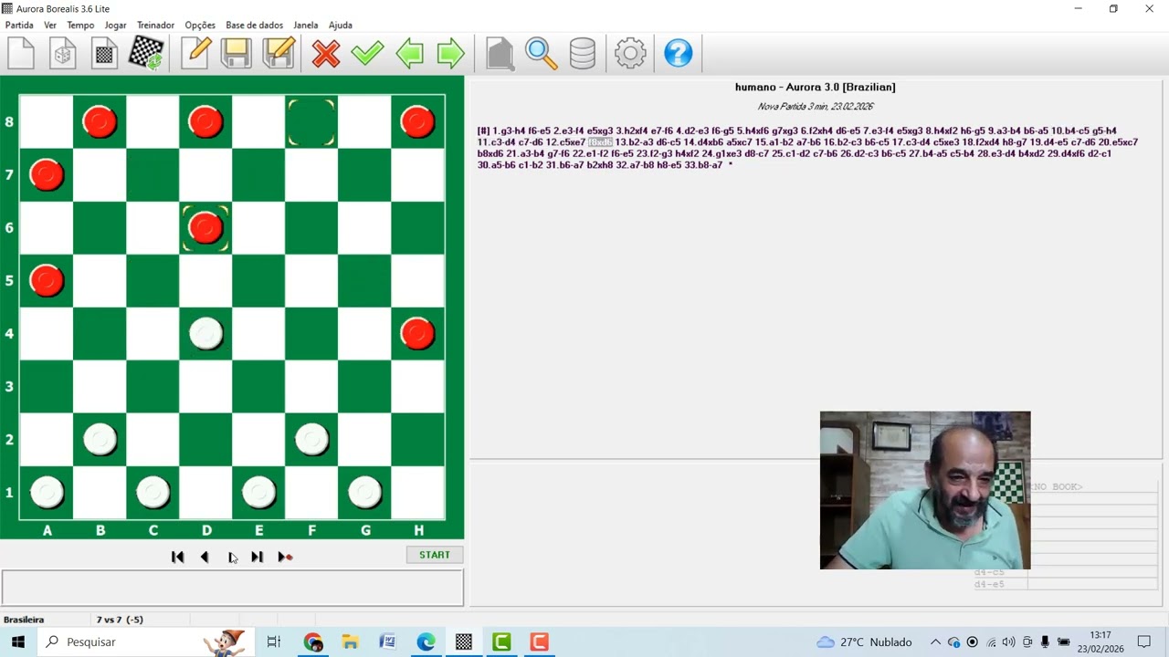1169x657 pixels.
Task: Open the Janela menu
Action: pyautogui.click(x=306, y=25)
